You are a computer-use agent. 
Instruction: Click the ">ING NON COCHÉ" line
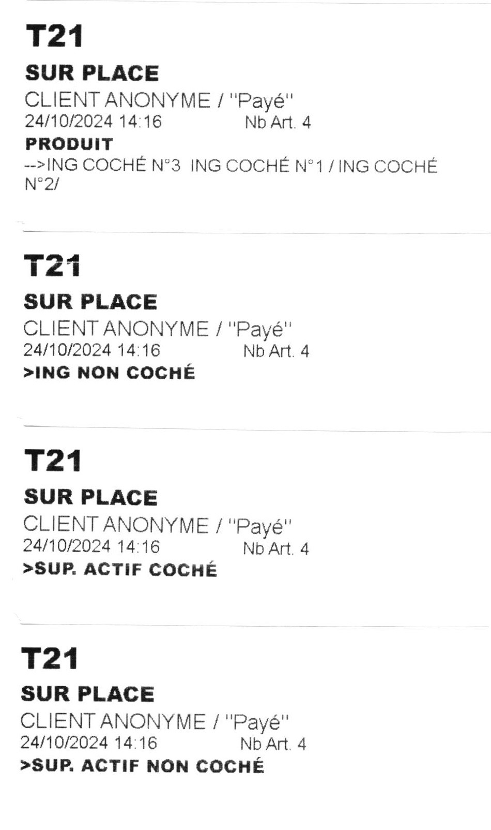(109, 373)
